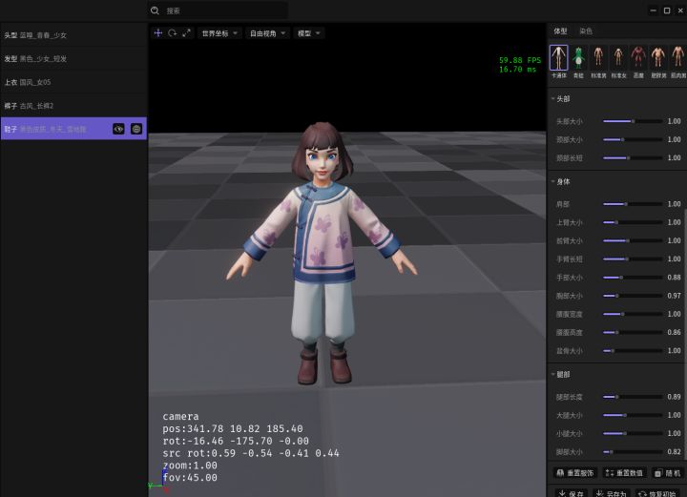Adjust the 腰腹高度 slider

tap(633, 332)
